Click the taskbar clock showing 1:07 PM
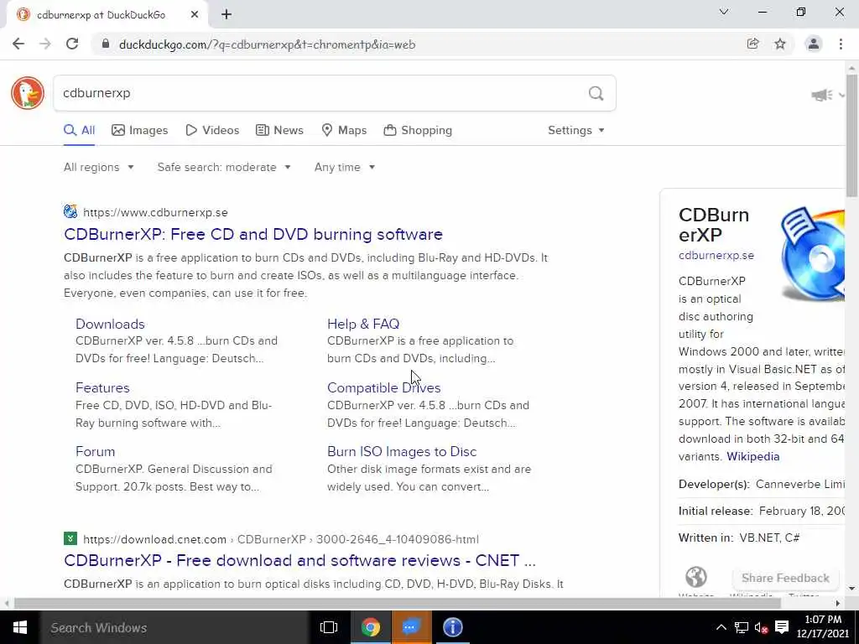Screen dimensions: 859x644 coord(824,627)
